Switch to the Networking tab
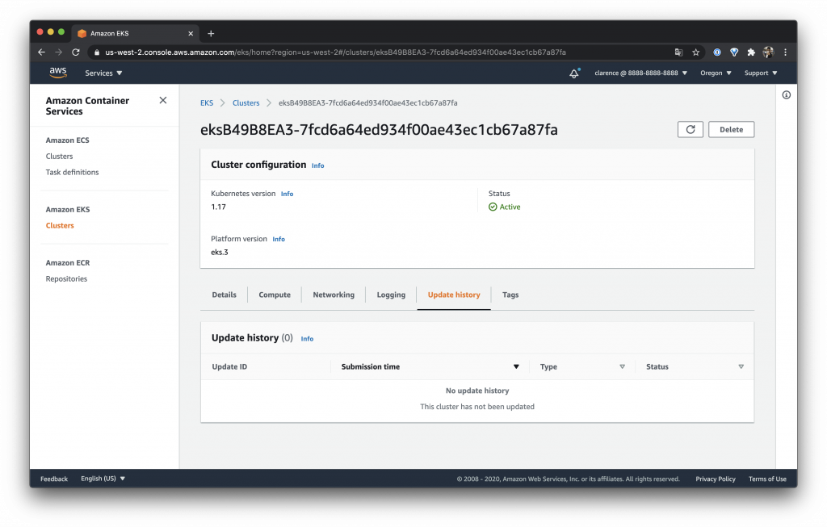Screen dimensions: 827x527 click(x=334, y=295)
